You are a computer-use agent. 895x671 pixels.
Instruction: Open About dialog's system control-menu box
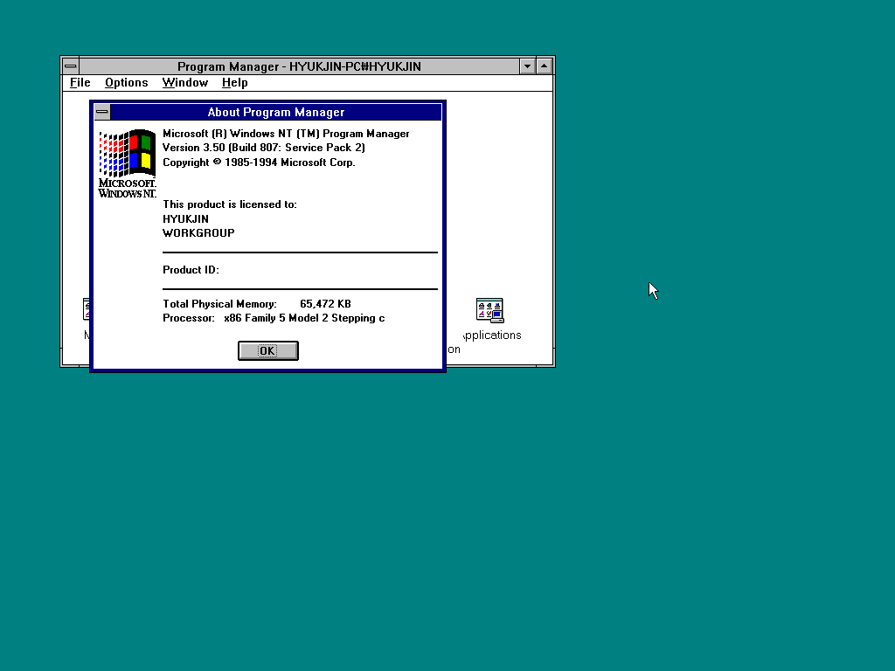pyautogui.click(x=102, y=112)
